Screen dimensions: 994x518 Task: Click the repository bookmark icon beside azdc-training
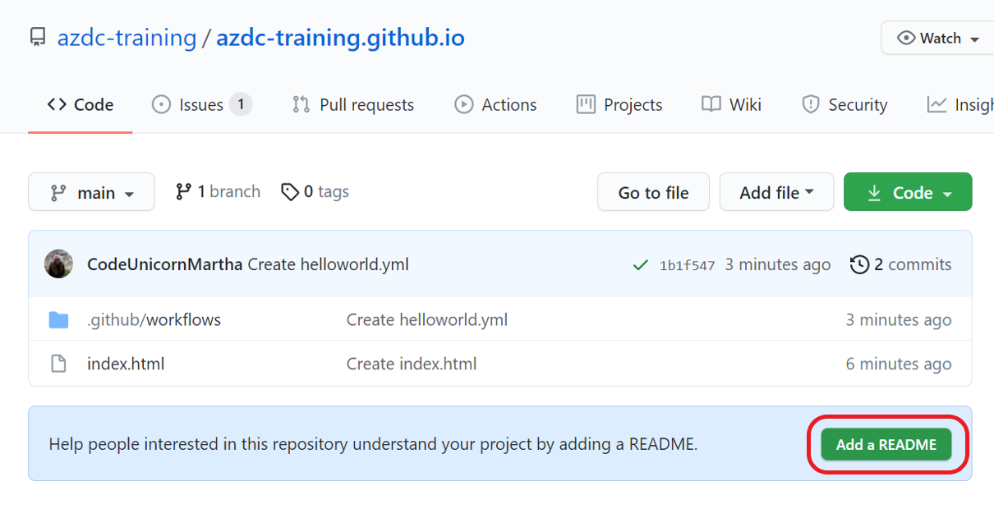click(38, 36)
